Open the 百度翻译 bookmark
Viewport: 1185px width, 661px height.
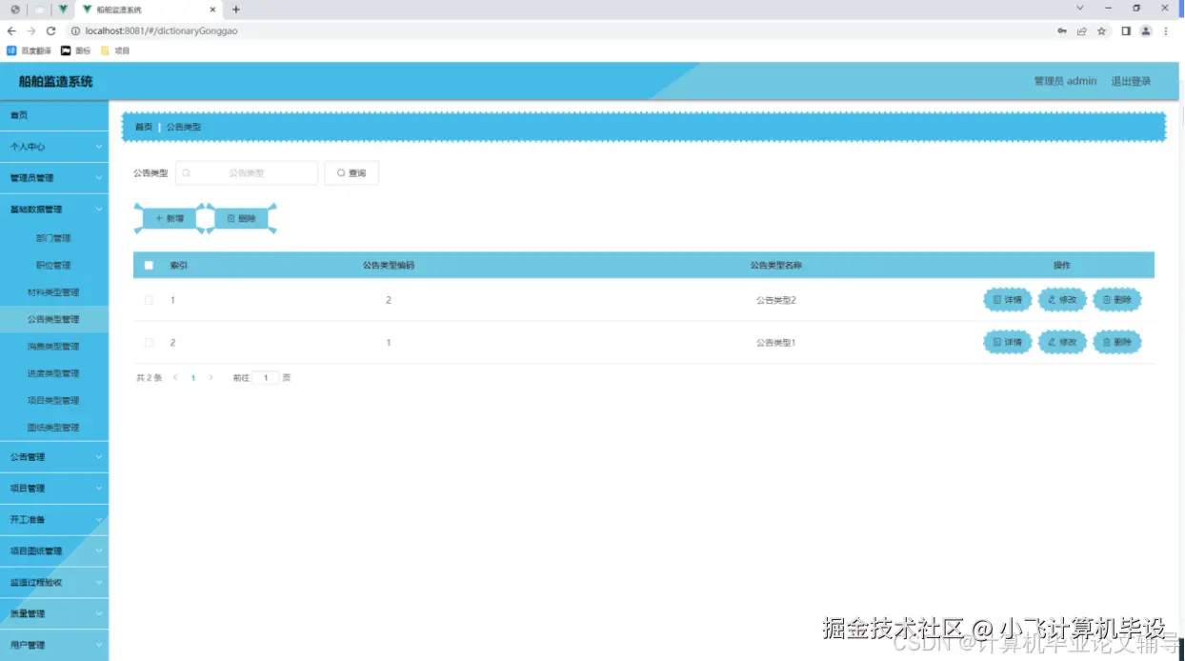28,50
